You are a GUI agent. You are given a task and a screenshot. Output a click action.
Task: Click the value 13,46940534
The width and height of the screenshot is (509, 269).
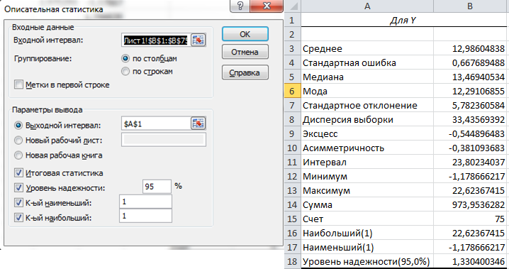coord(471,77)
